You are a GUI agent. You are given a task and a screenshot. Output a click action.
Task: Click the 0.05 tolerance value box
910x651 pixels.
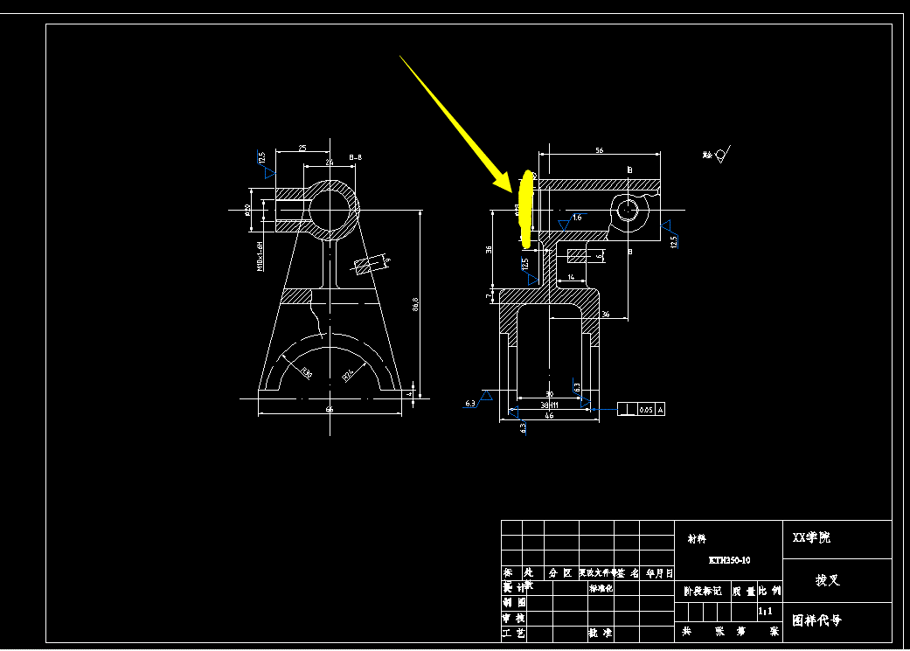point(646,410)
